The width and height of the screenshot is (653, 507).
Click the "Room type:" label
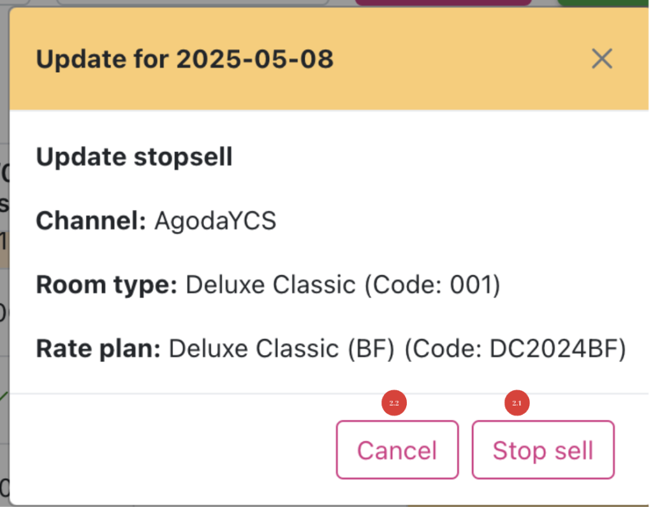pyautogui.click(x=106, y=285)
